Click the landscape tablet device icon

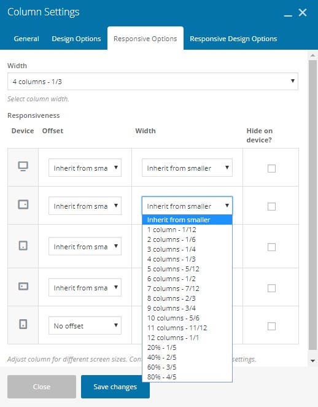(x=23, y=204)
